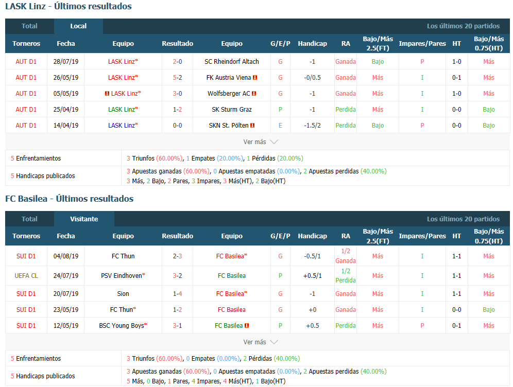Click 2 Pérdidas (40.00%) in FC Basilea summary

tap(271, 358)
